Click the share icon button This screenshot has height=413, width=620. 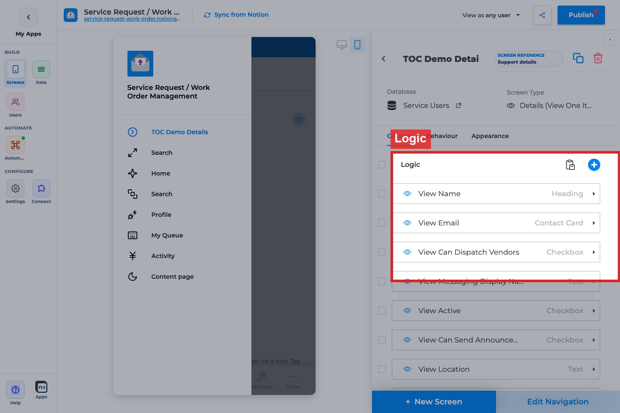542,15
